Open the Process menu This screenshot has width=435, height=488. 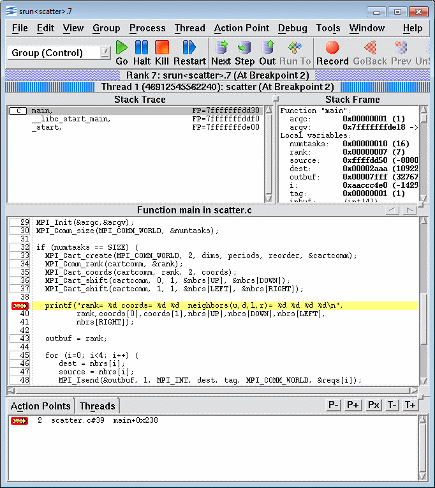(147, 28)
